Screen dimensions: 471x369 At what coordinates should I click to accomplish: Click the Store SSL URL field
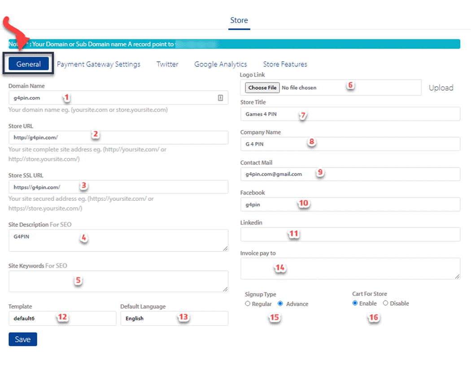[x=118, y=187]
